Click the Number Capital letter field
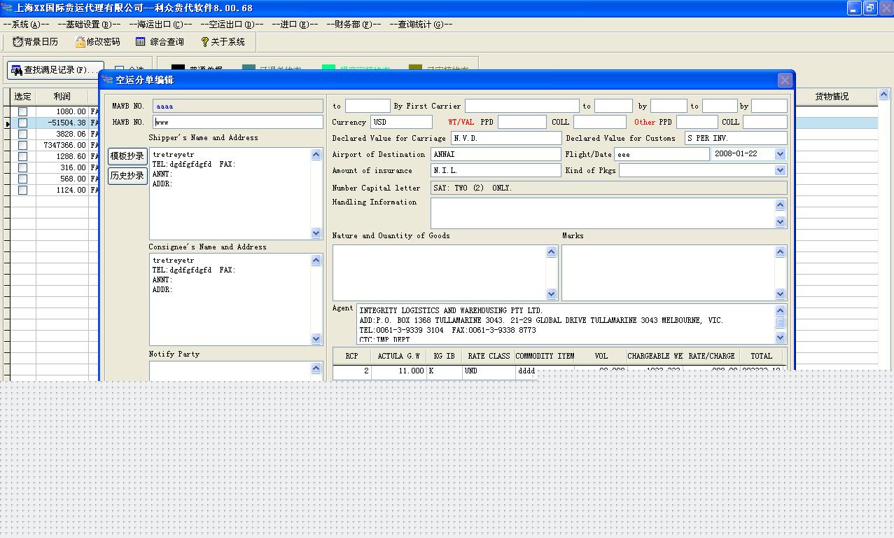 pos(609,188)
